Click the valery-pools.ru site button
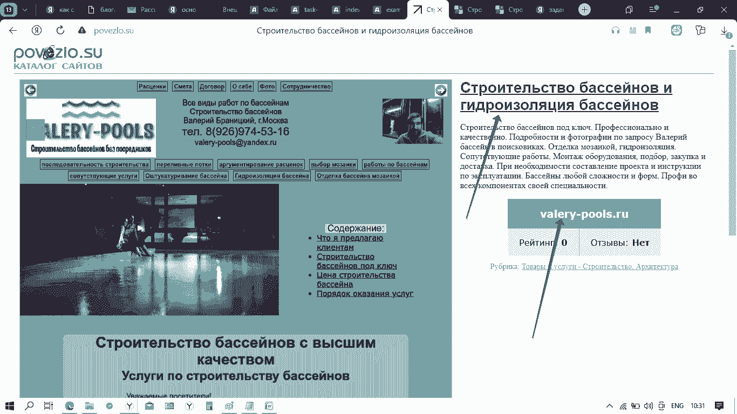Image resolution: width=737 pixels, height=414 pixels. (x=584, y=214)
